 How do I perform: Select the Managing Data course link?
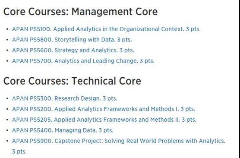tap(63, 130)
